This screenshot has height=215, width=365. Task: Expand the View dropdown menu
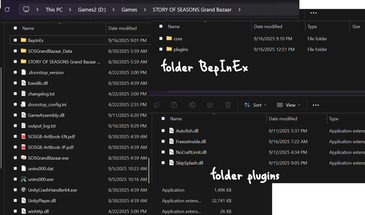(288, 105)
